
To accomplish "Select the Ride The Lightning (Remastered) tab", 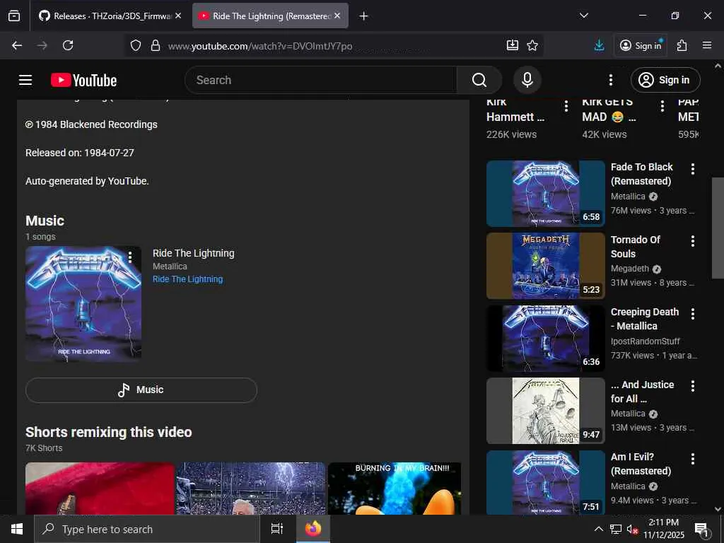I will (x=264, y=16).
